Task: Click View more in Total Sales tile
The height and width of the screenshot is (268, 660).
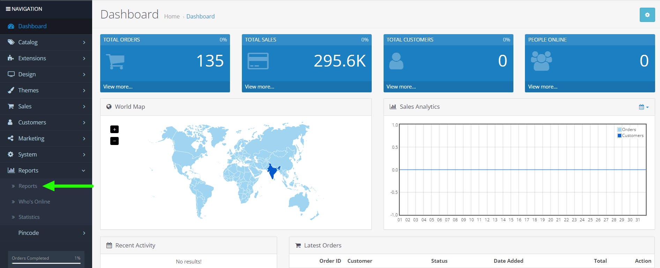Action: tap(260, 87)
